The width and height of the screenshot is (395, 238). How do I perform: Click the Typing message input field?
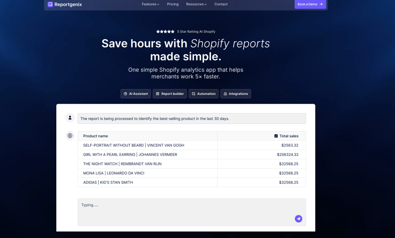(x=192, y=212)
